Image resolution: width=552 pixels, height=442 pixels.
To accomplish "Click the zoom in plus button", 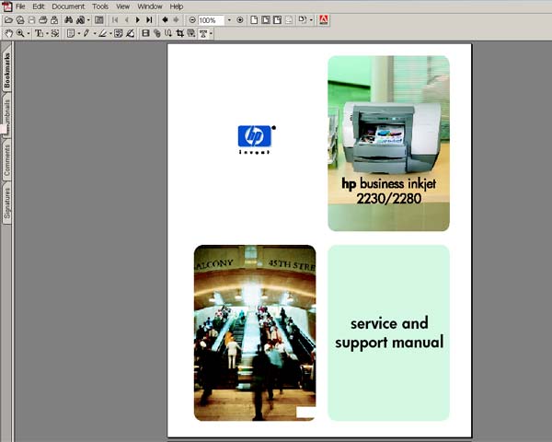I will pyautogui.click(x=240, y=20).
